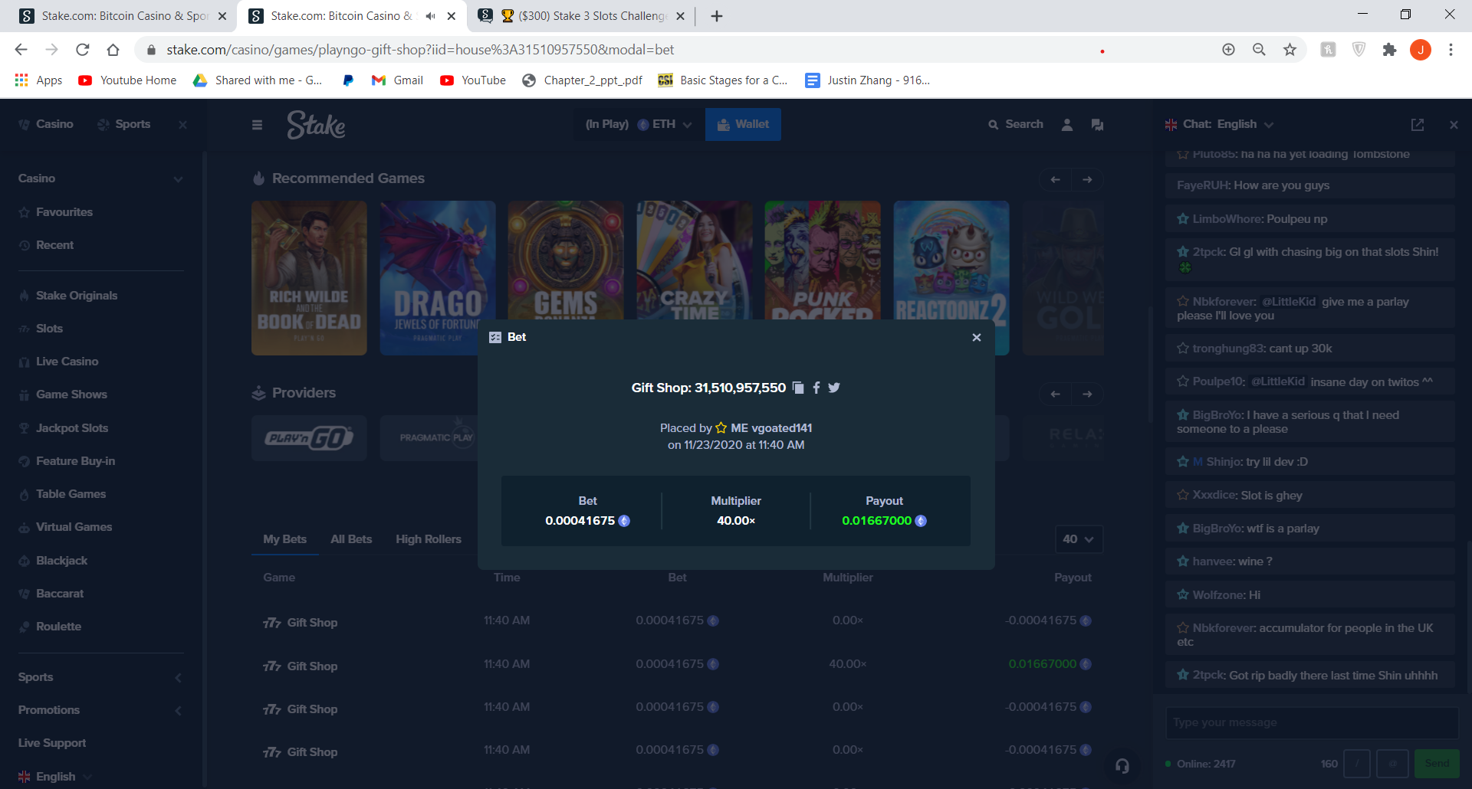Switch to the $300 Stake Slots Challenge browser tab

coord(583,16)
